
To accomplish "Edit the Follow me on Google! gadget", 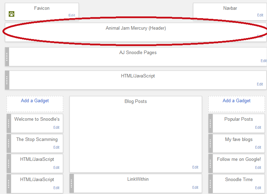I will click(x=258, y=167).
